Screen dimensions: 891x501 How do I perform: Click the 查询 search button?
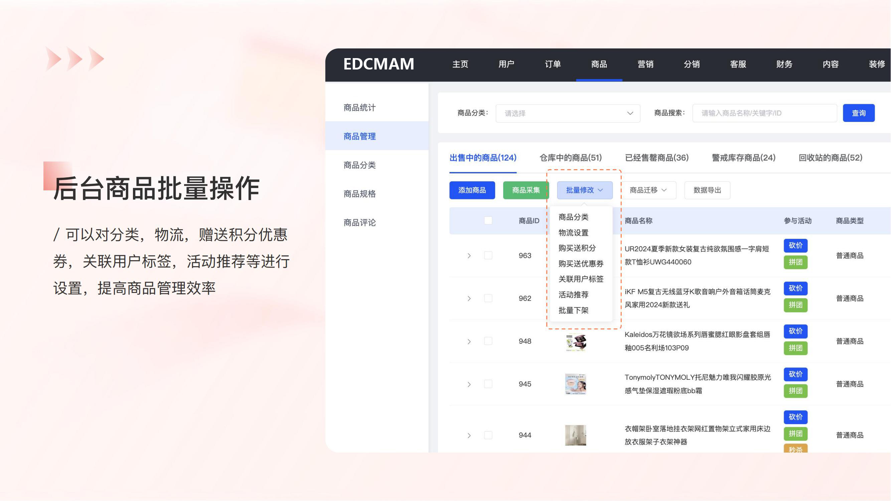859,113
